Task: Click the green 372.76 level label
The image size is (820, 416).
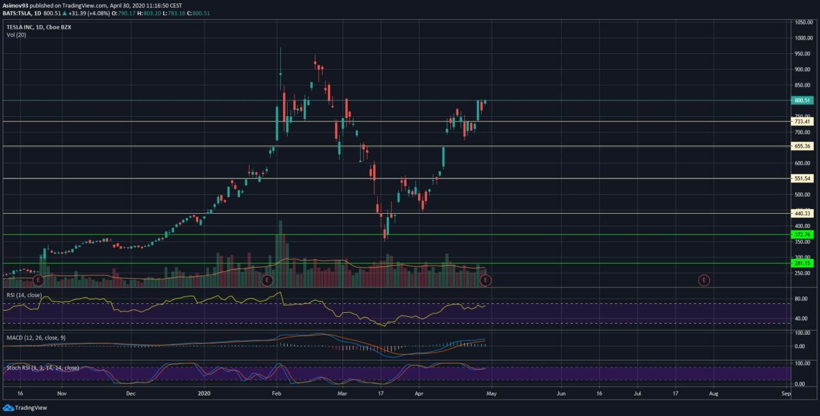Action: coord(802,234)
